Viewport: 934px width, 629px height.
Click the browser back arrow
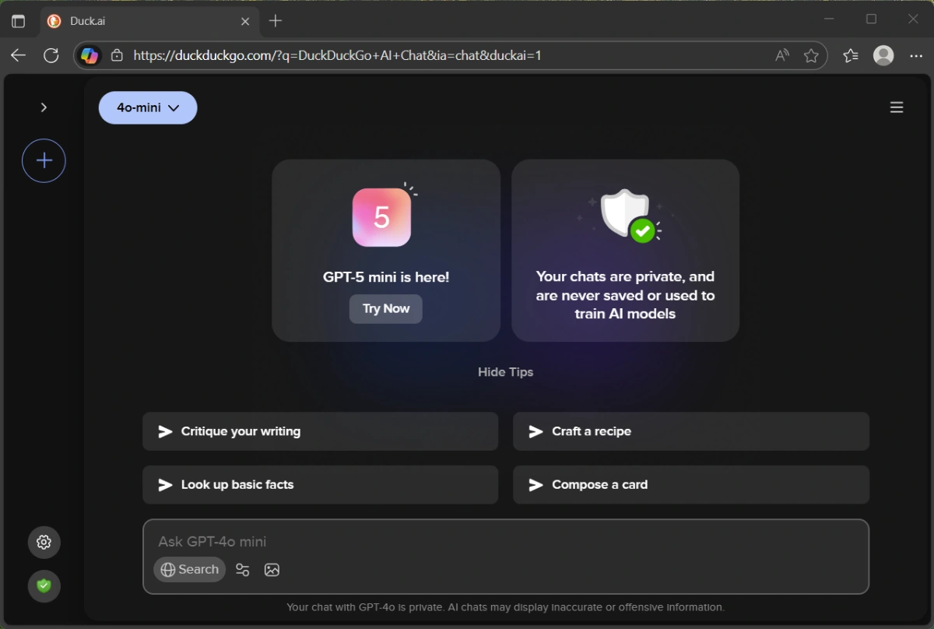click(18, 55)
